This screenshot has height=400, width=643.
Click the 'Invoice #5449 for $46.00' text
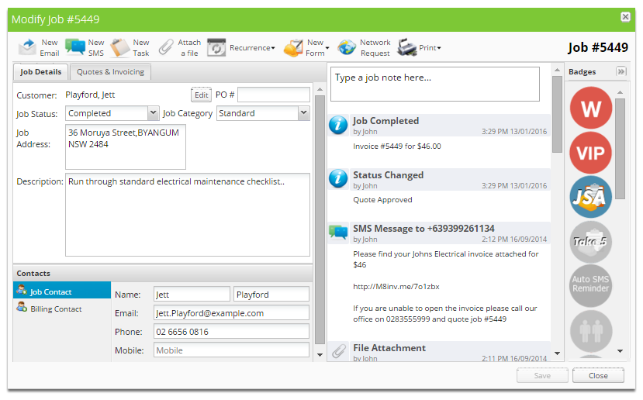397,147
